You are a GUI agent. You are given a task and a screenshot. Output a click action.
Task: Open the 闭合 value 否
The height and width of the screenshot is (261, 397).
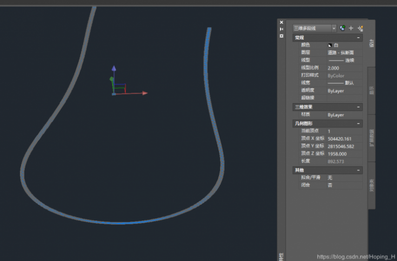(345, 185)
